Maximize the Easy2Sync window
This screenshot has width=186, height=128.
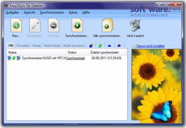pos(166,4)
